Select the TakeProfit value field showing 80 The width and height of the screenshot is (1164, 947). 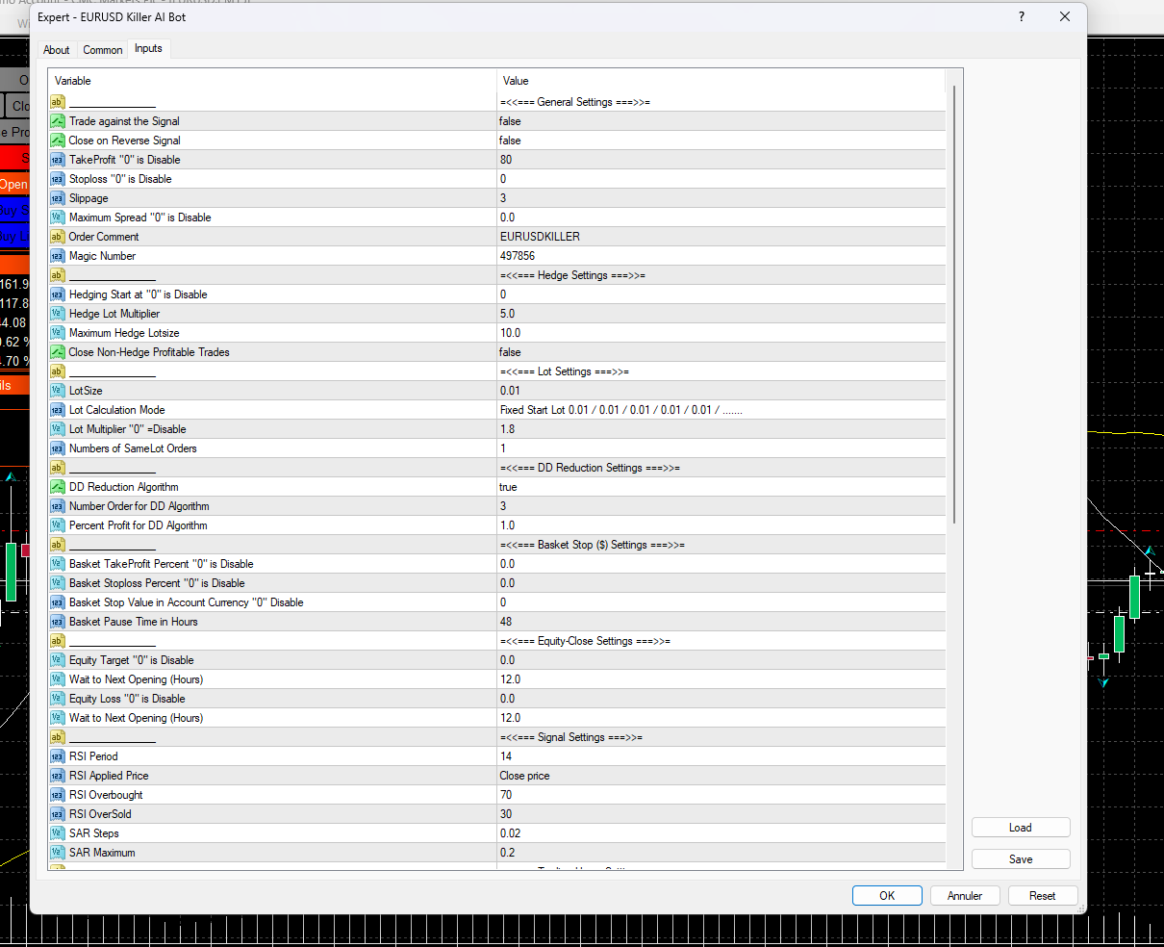click(x=721, y=160)
